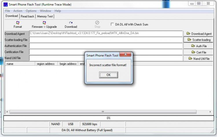Click the Download Agent browse button
Screen dimensions: 217x137
tap(199, 34)
